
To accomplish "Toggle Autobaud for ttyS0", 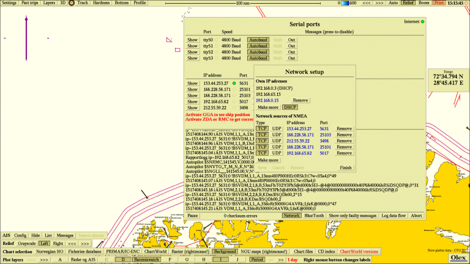I will pos(258,40).
